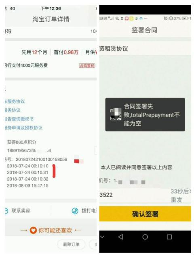Click the 确认签署 confirm signing button

pyautogui.click(x=145, y=214)
